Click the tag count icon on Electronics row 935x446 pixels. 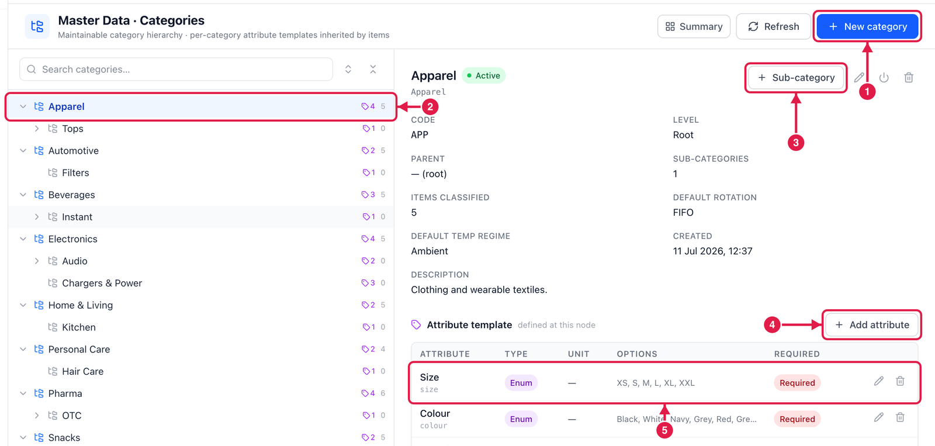point(365,239)
